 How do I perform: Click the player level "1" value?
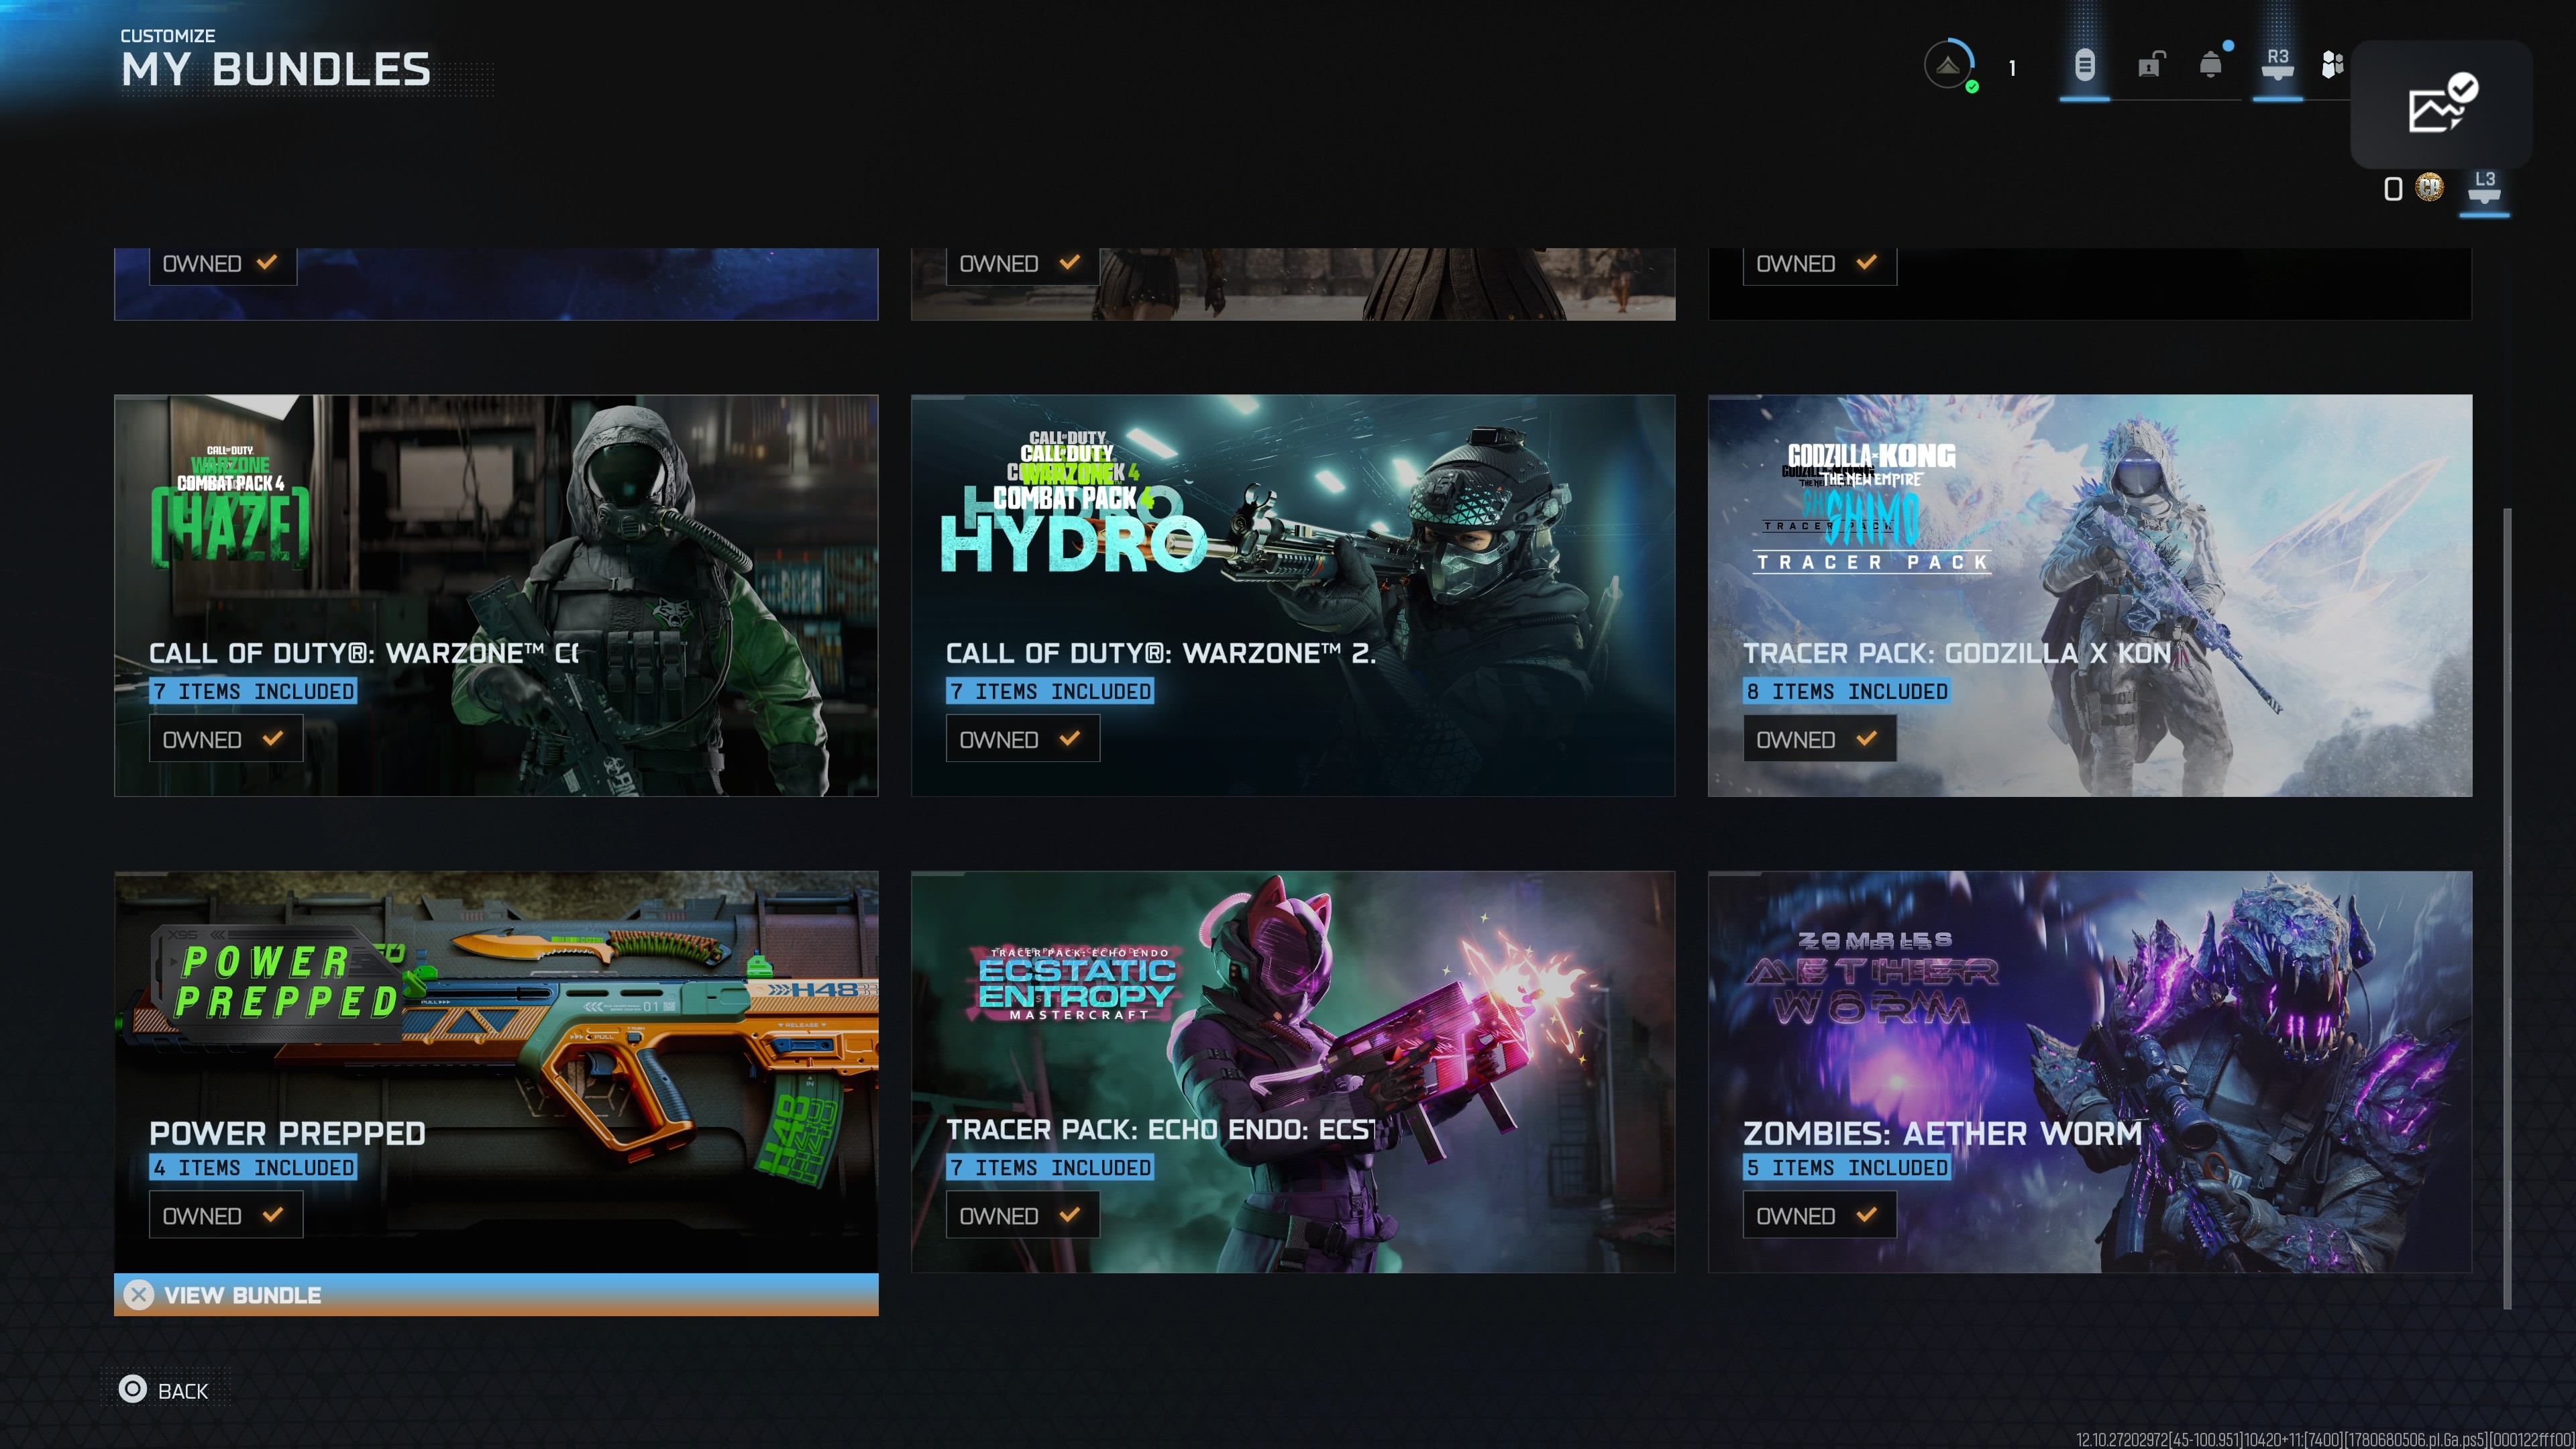2012,68
